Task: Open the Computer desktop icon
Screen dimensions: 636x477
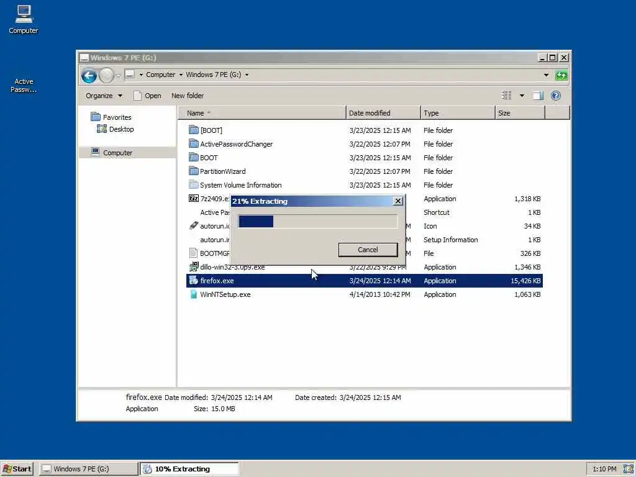Action: coord(24,19)
